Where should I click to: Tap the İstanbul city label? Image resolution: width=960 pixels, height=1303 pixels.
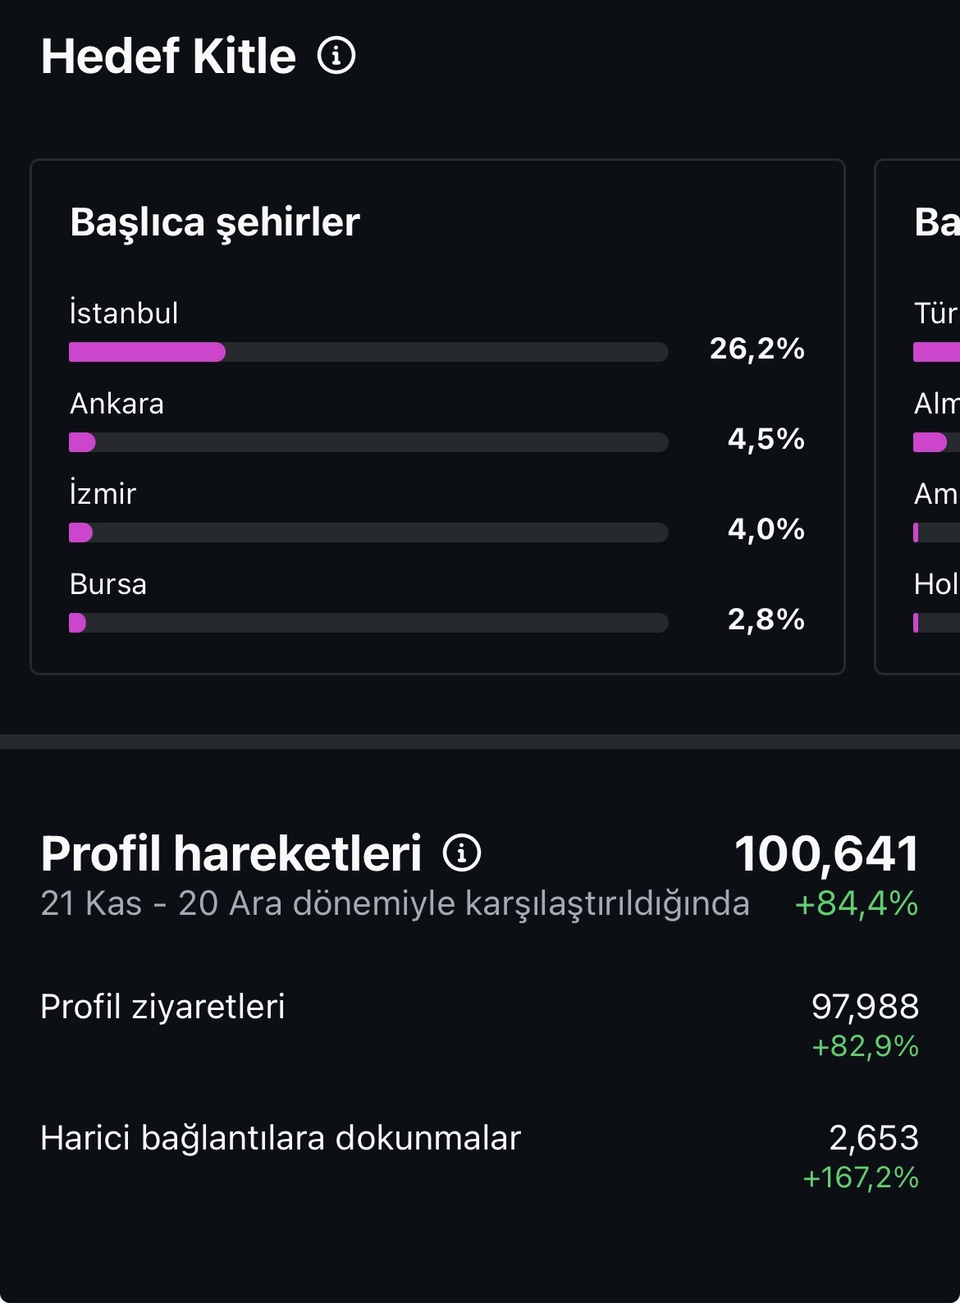(124, 313)
